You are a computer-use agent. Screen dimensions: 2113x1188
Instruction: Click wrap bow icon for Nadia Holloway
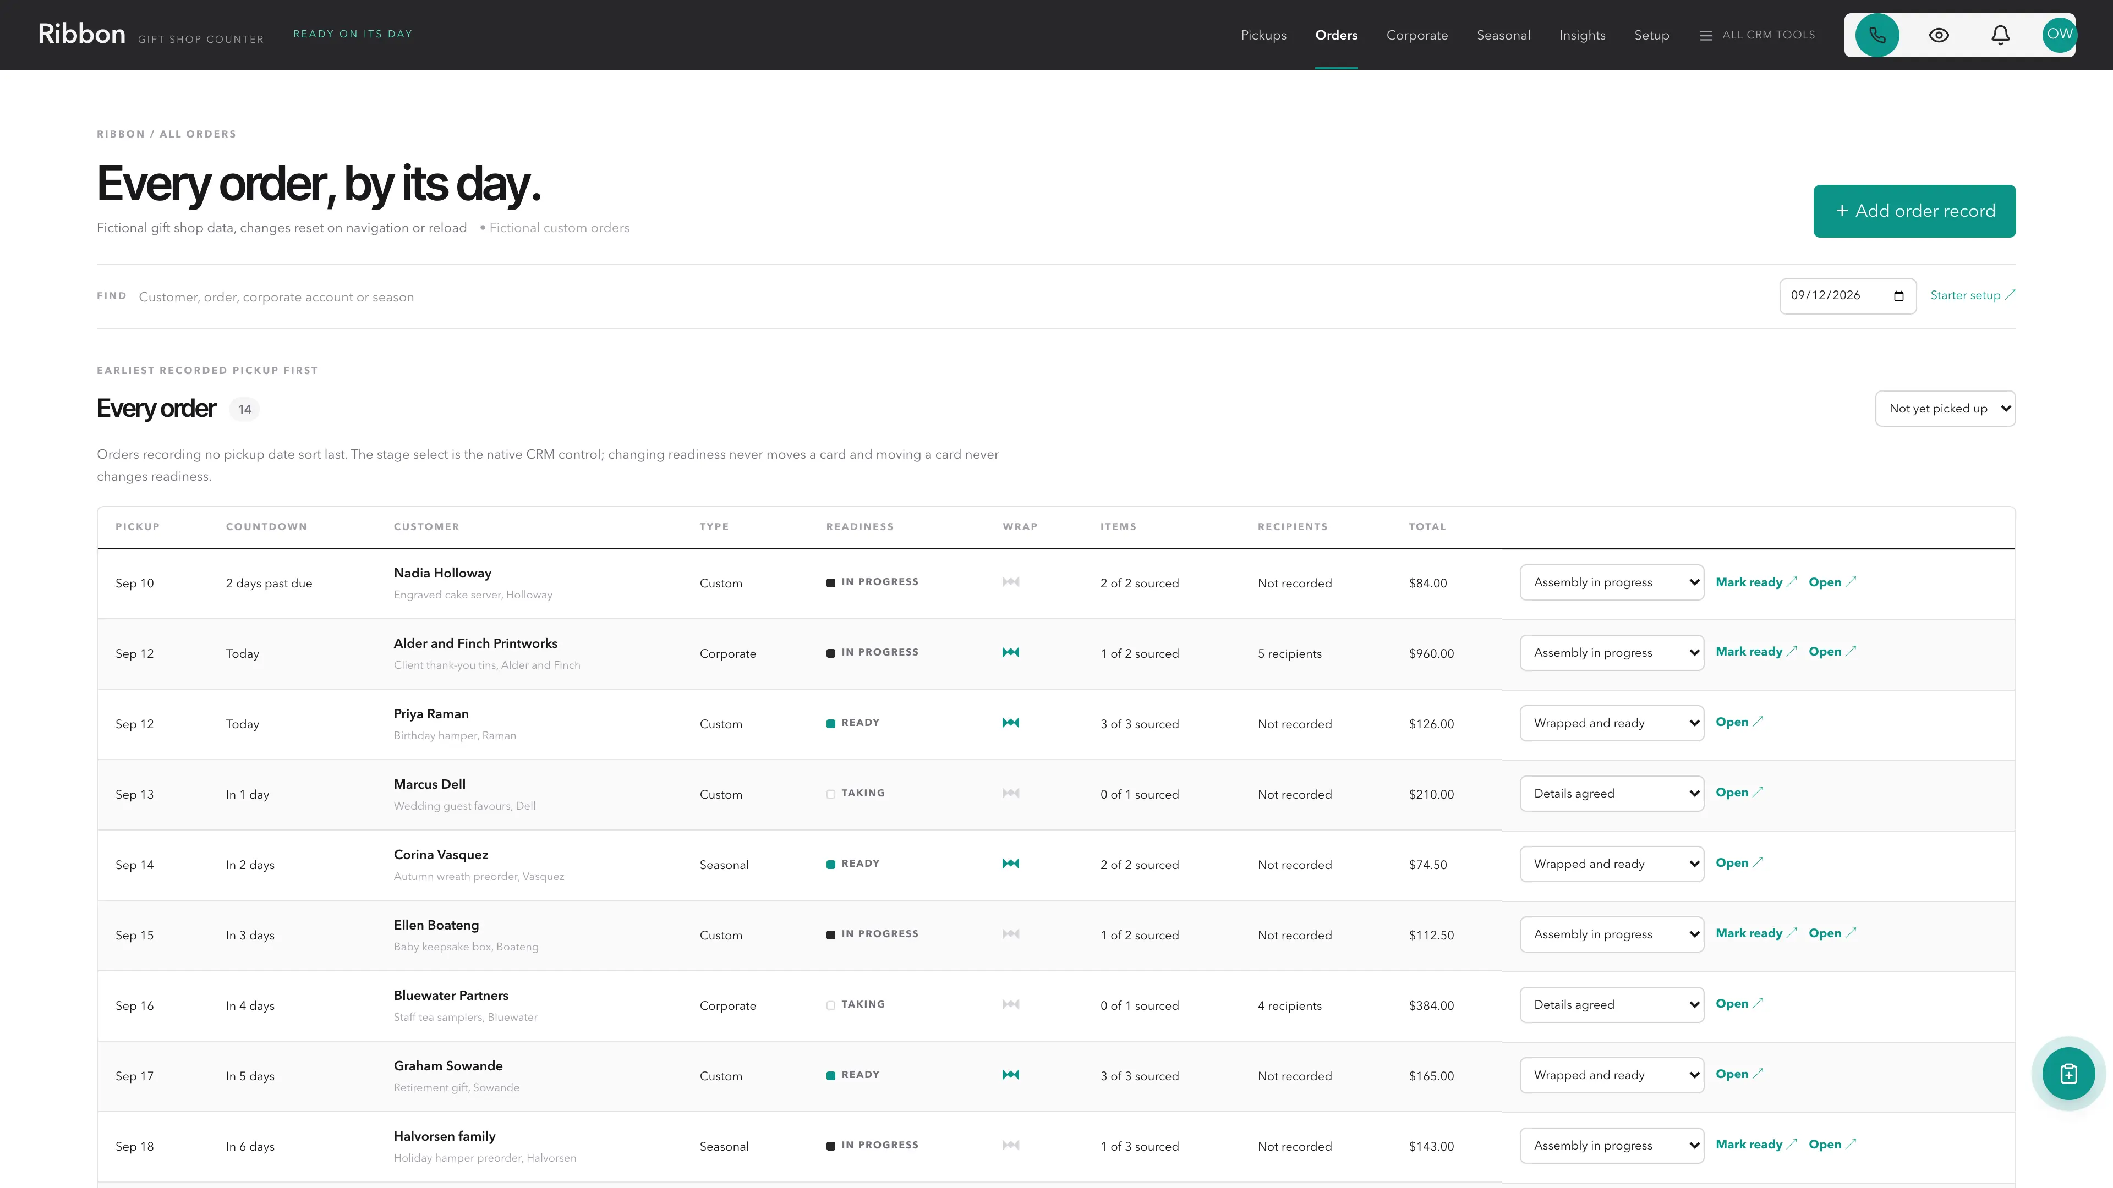pyautogui.click(x=1011, y=582)
